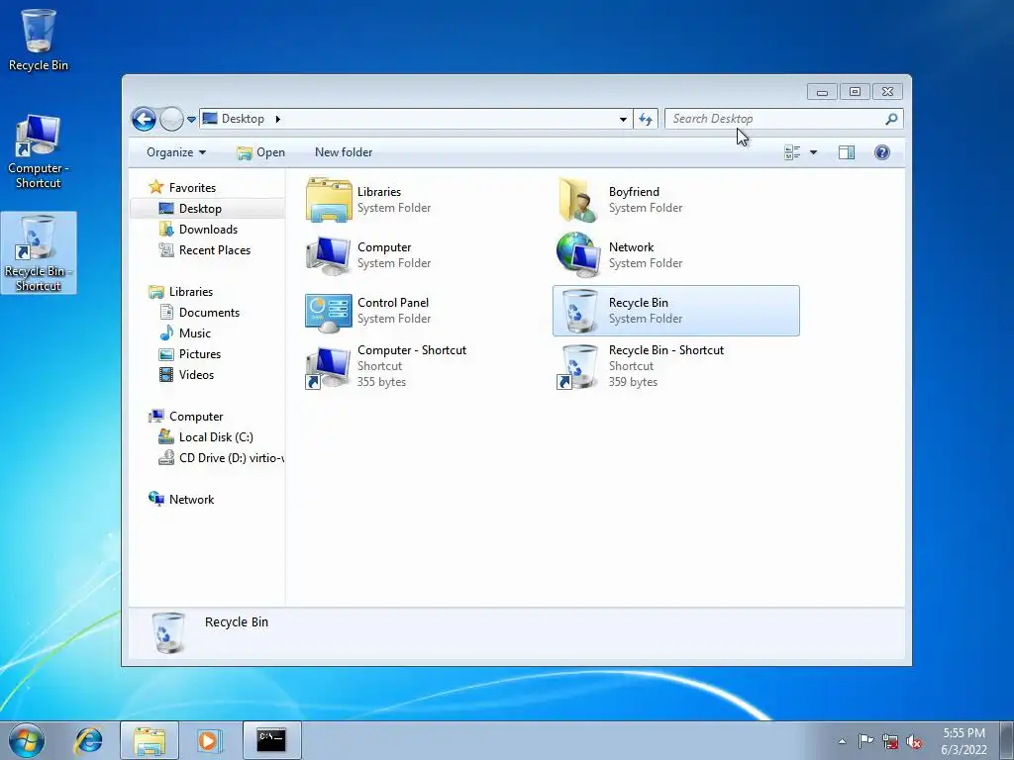Click the muted volume tray icon

point(914,741)
